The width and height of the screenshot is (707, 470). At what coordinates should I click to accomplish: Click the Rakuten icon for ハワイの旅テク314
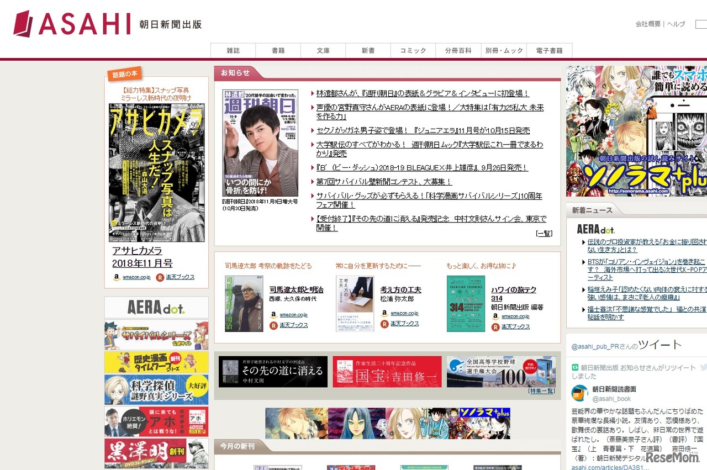tap(495, 326)
